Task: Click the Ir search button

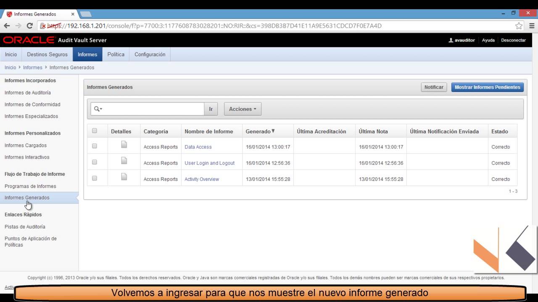Action: tap(211, 109)
